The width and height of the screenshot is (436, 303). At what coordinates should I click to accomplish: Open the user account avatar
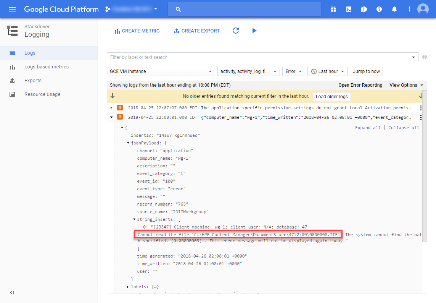point(423,9)
